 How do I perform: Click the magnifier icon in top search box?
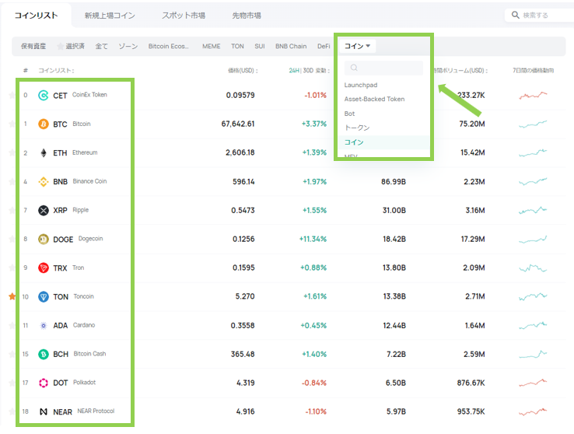516,15
